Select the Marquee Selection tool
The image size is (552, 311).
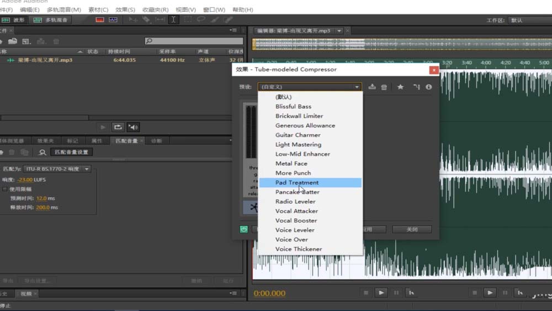tap(188, 20)
